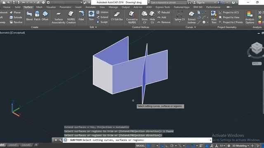
Task: Choose the surface Extend tool
Action: tap(102, 17)
